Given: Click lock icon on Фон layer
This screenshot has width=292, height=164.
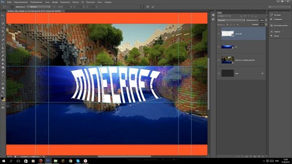Looking at the screenshot, I should [x=262, y=73].
